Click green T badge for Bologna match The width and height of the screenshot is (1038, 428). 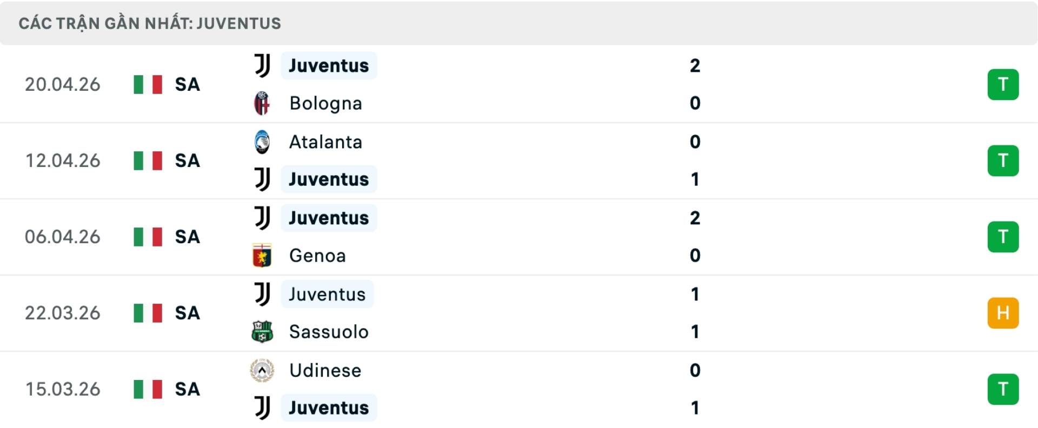click(1003, 84)
